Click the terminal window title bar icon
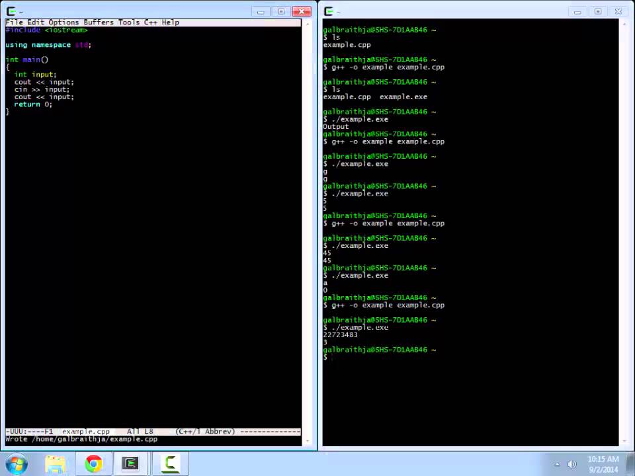This screenshot has height=476, width=635. click(x=329, y=11)
